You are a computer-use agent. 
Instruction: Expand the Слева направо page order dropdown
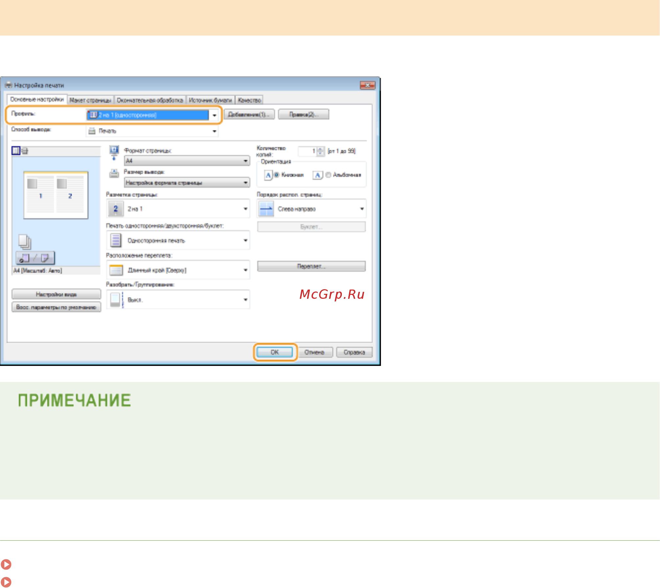click(311, 209)
